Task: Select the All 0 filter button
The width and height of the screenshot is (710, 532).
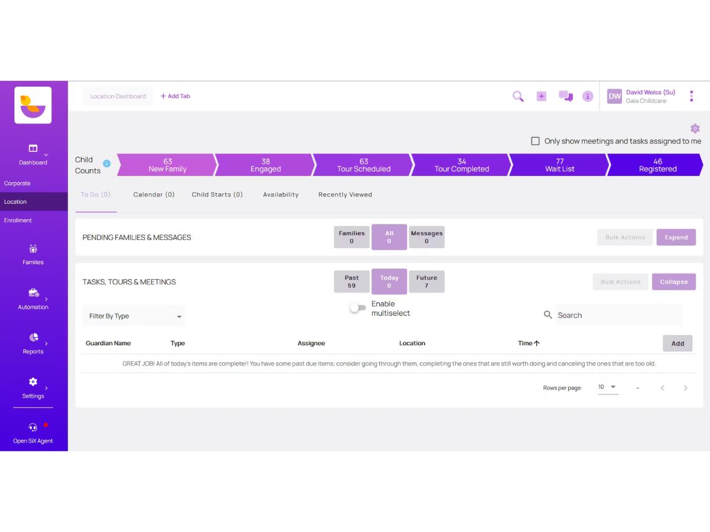Action: point(389,237)
